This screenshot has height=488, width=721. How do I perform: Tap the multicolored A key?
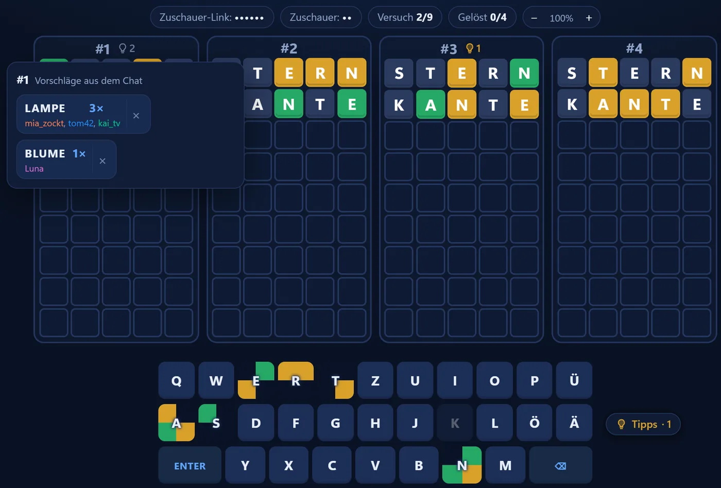pyautogui.click(x=176, y=423)
